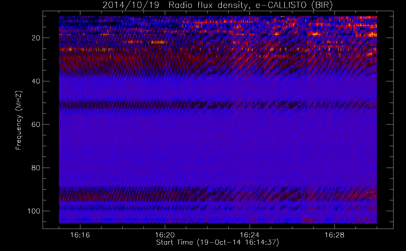Click the 16:16 time tick label
Image resolution: width=406 pixels, height=251 pixels.
80,235
